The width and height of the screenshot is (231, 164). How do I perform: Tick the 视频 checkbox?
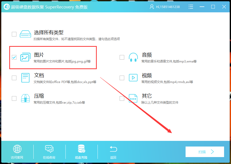[122, 78]
